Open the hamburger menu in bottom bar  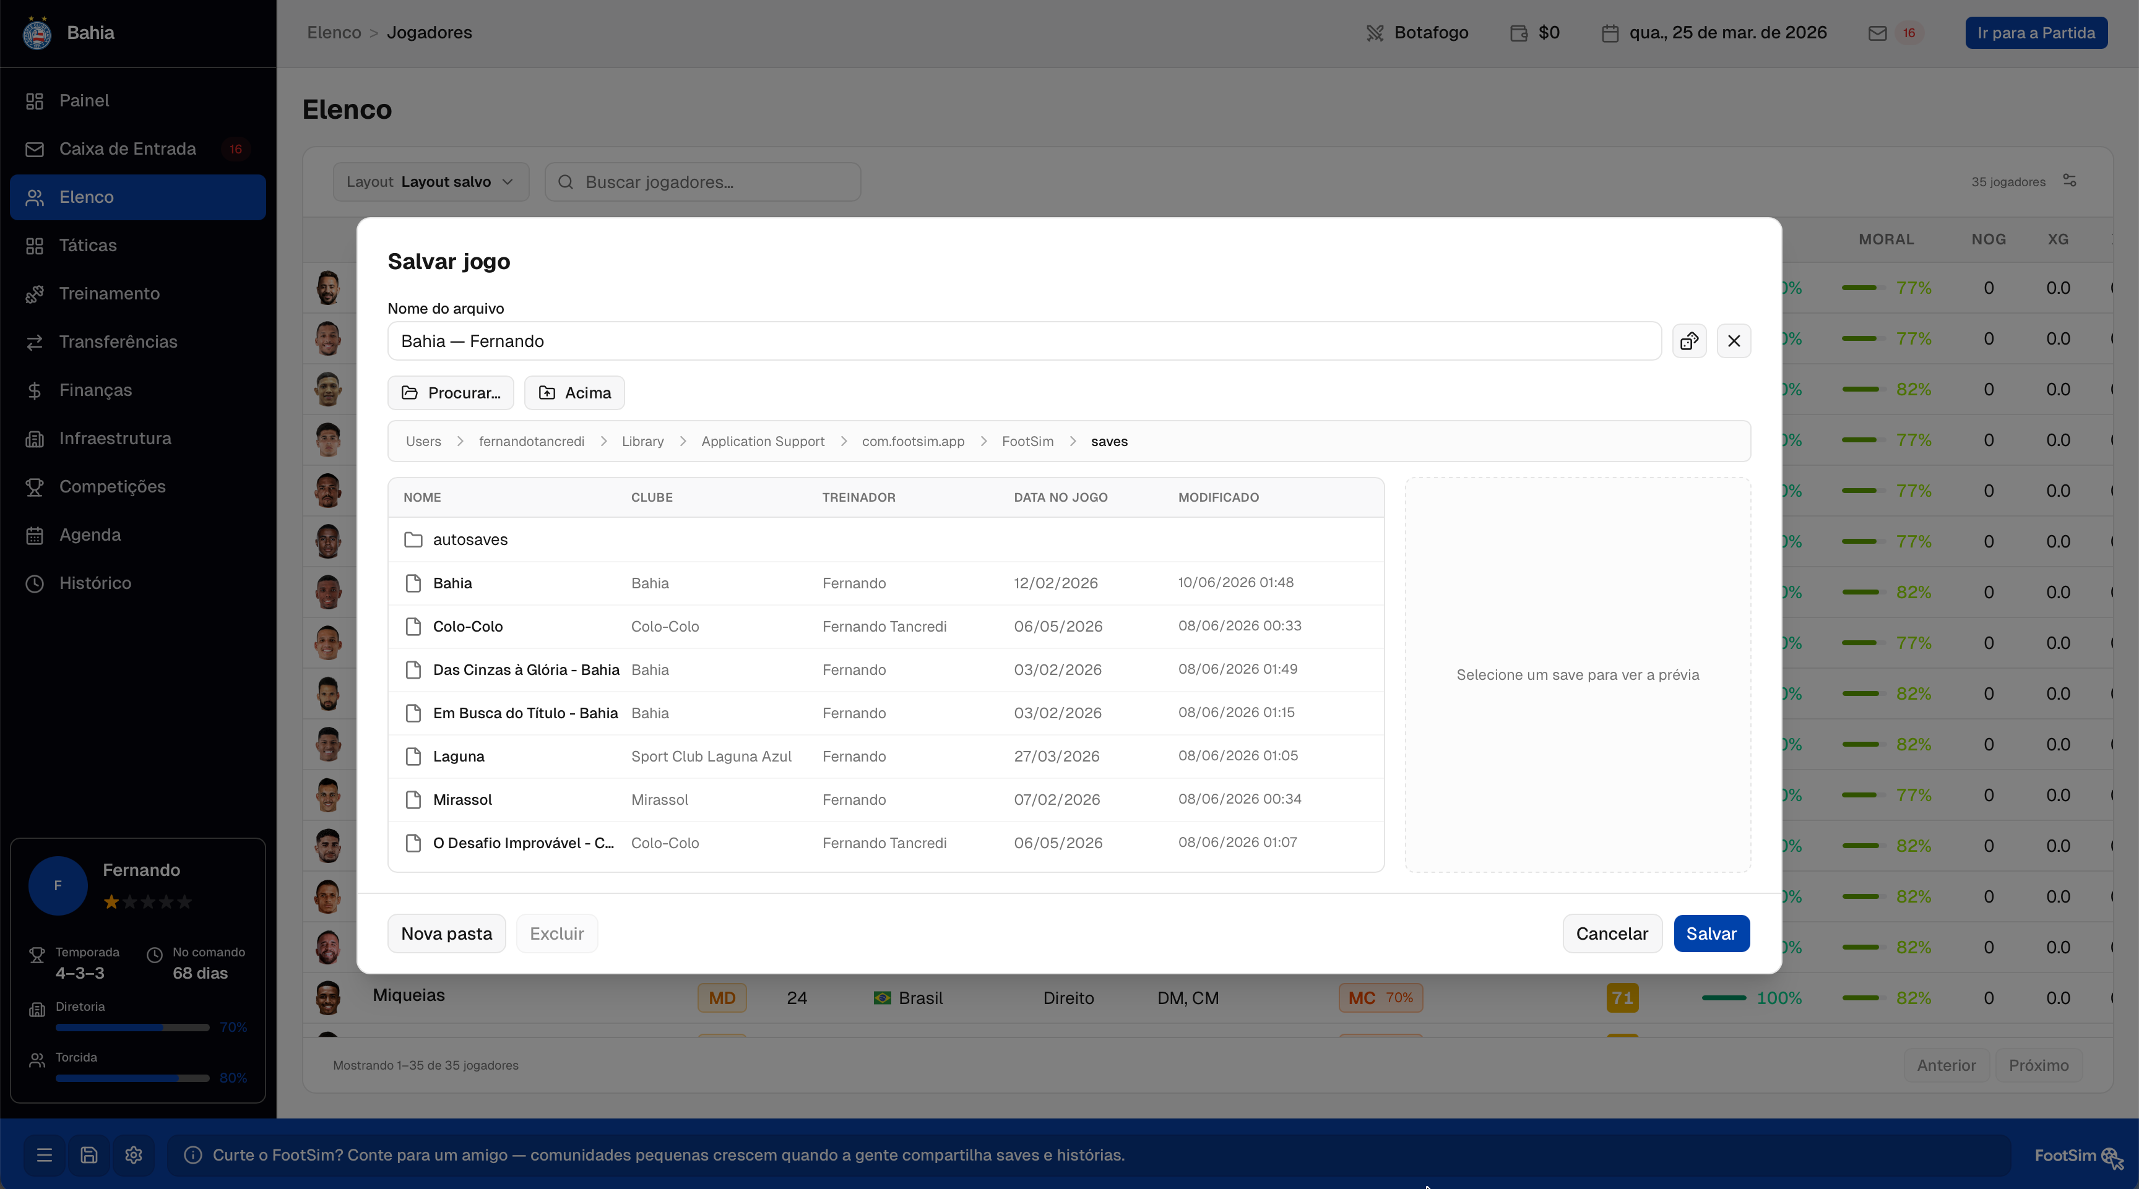[45, 1155]
